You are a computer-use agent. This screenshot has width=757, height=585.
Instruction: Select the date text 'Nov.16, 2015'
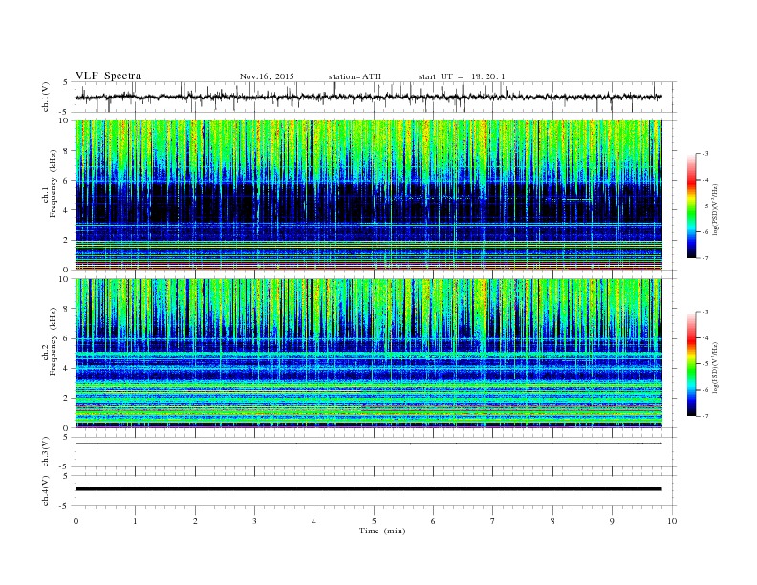coord(267,76)
